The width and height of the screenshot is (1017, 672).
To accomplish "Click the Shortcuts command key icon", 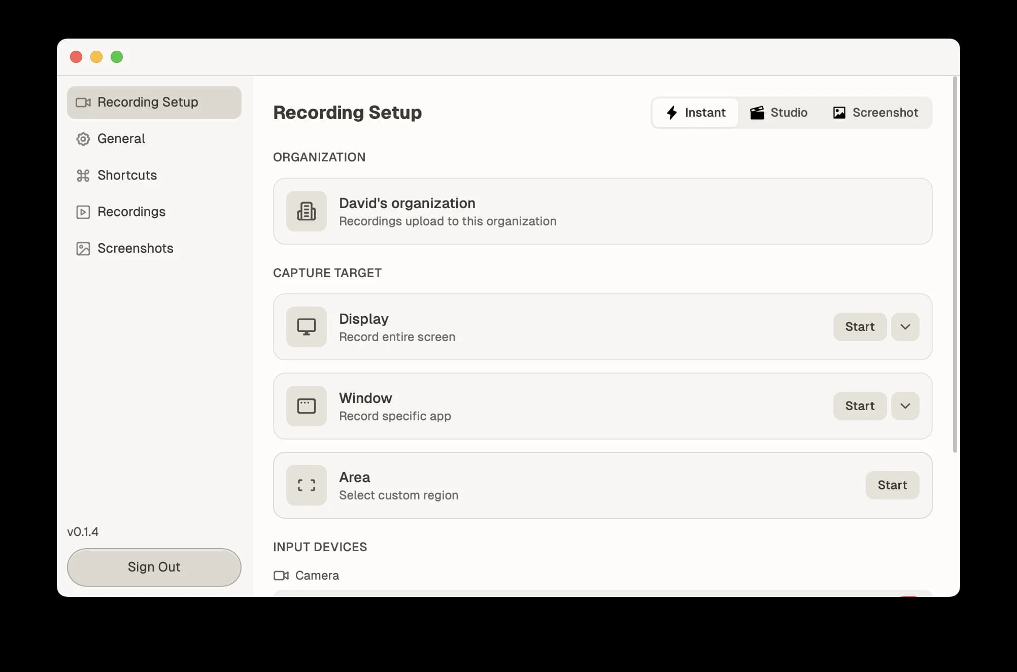I will click(83, 175).
